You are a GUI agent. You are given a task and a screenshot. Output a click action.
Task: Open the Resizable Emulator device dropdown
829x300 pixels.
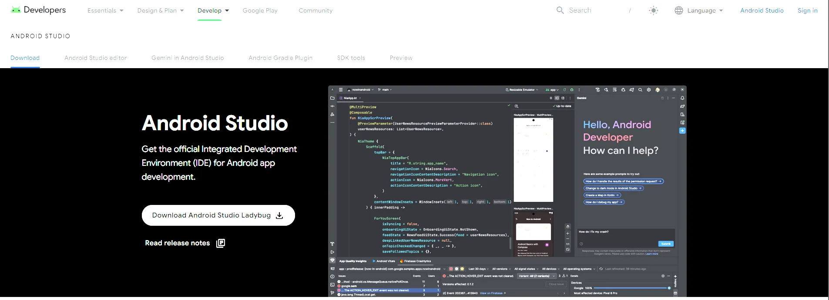[x=522, y=90]
